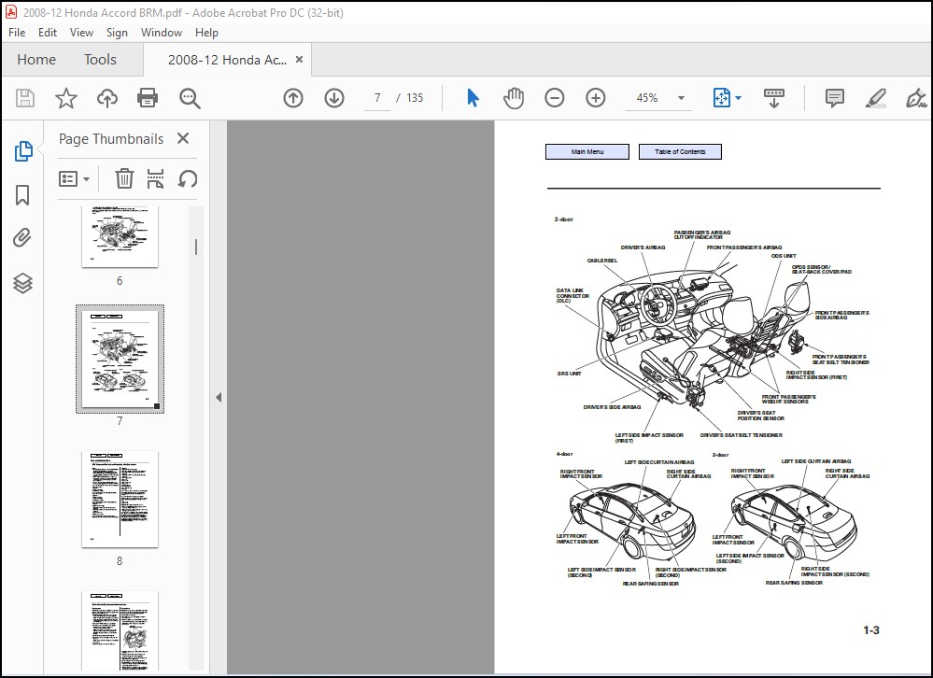
Task: Zoom in with plus icon
Action: [596, 98]
